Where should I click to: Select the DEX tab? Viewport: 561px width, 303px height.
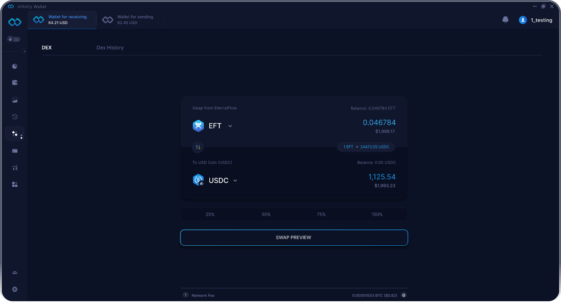pos(47,48)
